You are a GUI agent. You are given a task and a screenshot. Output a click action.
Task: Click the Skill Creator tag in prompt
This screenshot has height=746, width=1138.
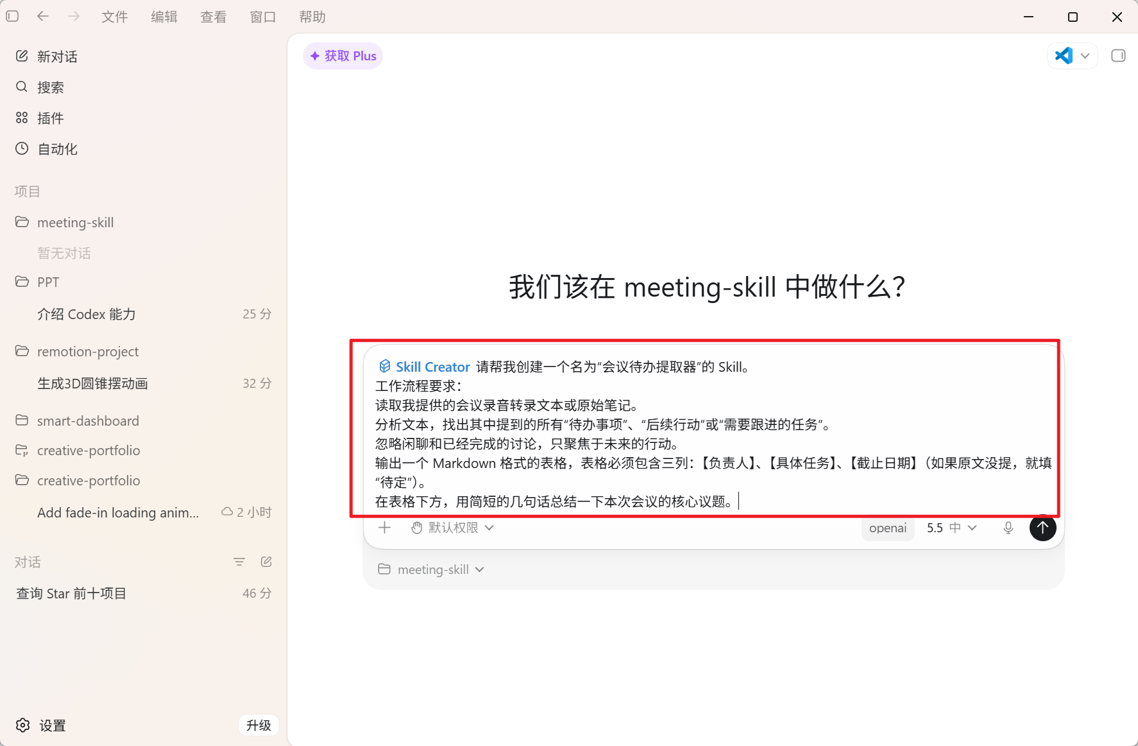coord(425,367)
